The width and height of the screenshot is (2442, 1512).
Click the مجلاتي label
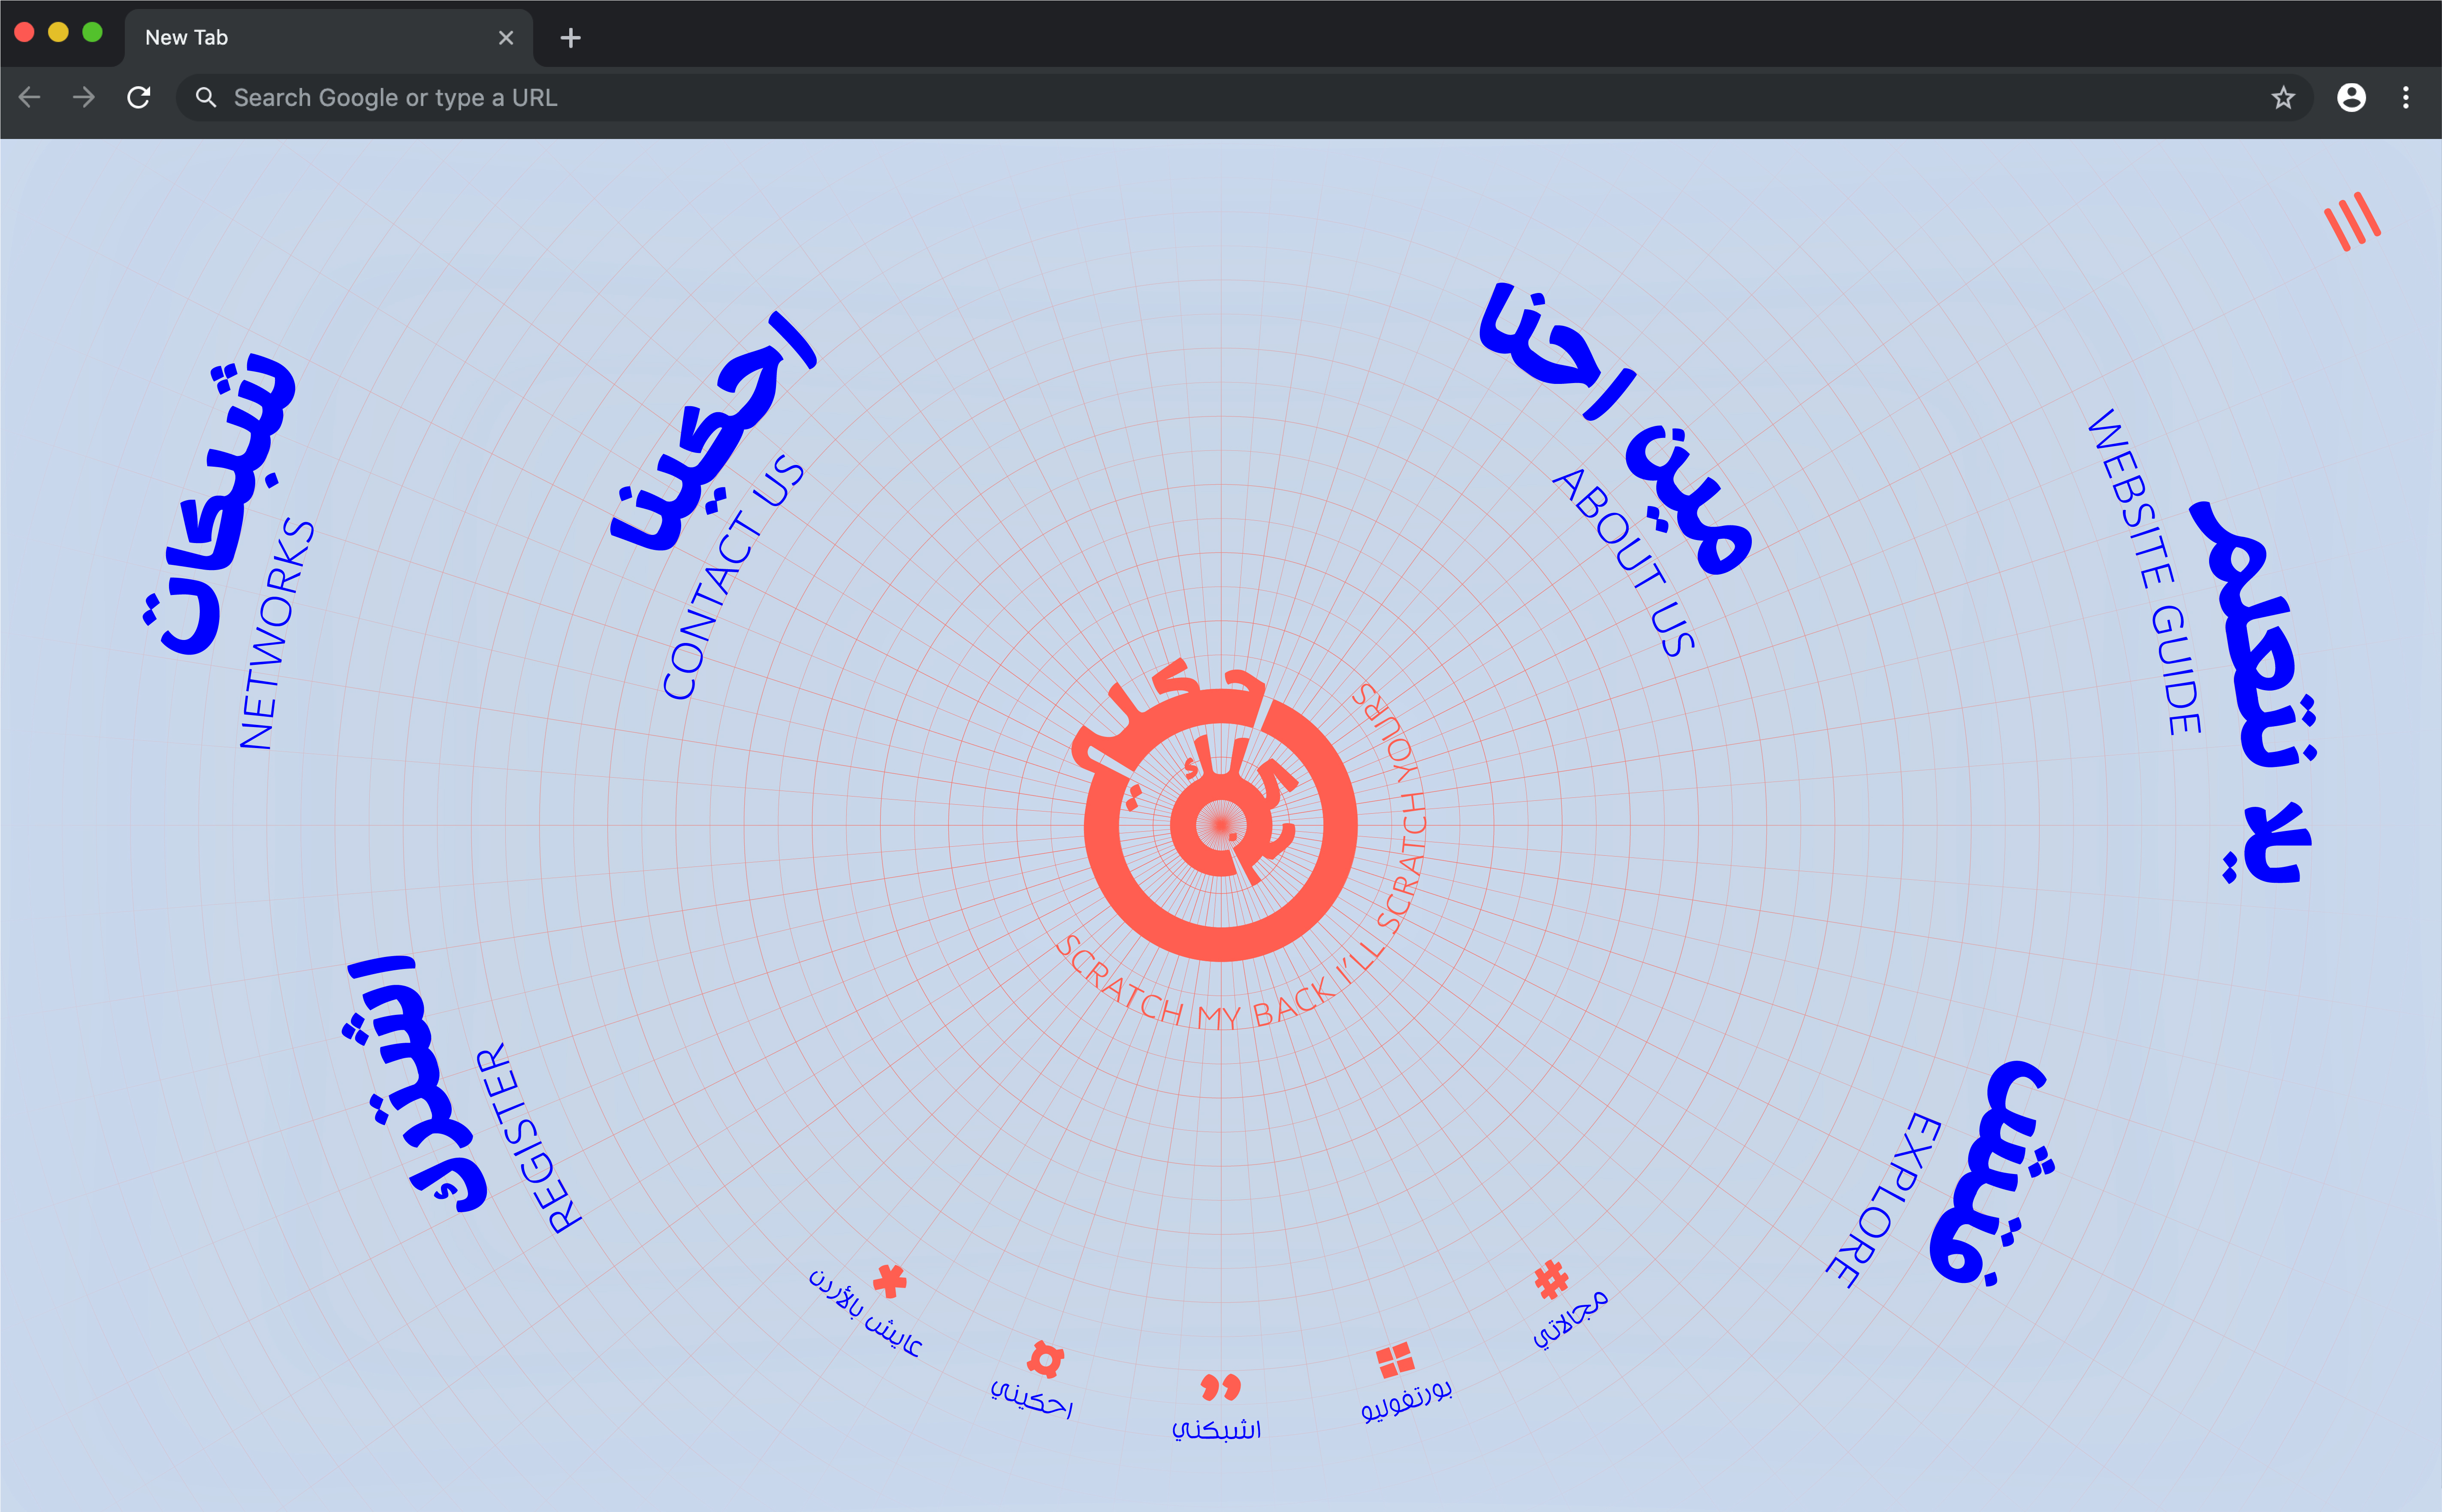tap(1571, 1319)
